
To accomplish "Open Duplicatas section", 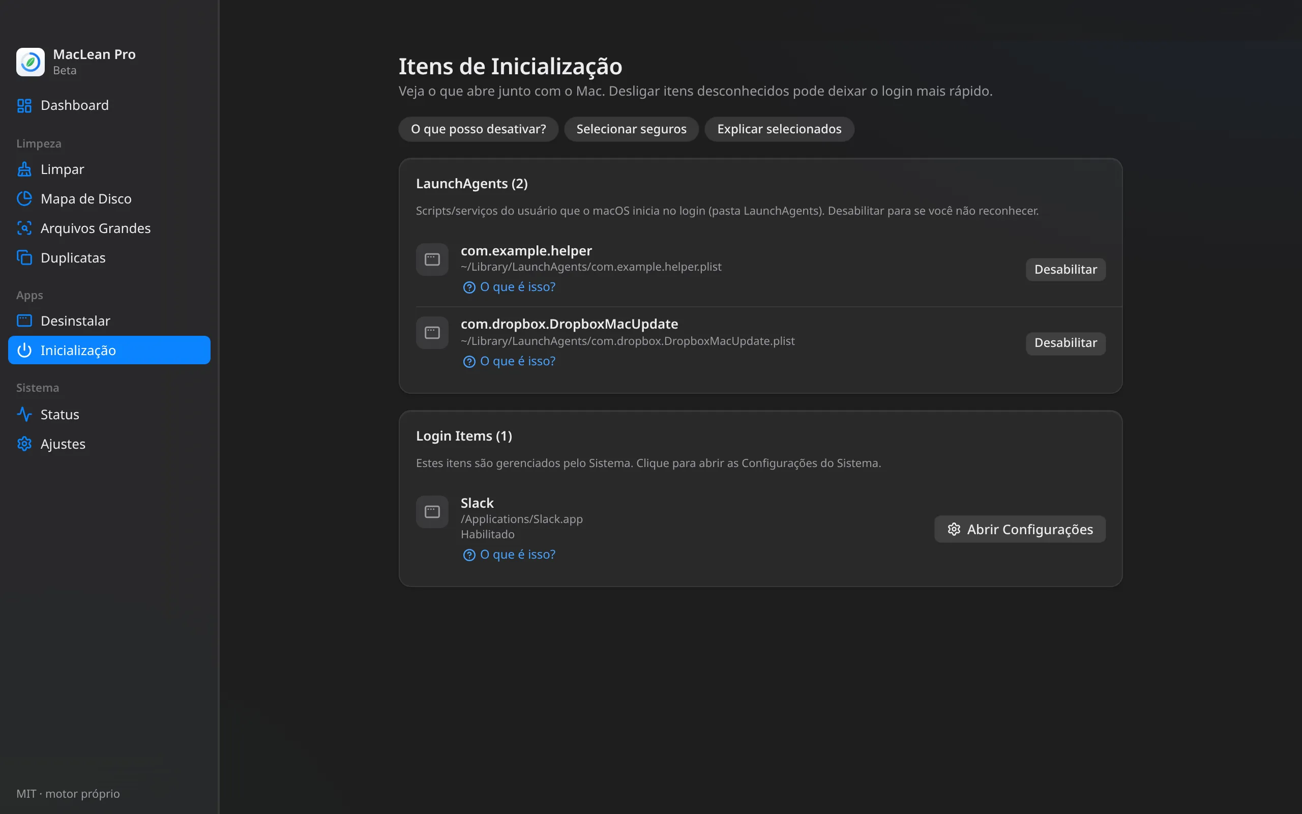I will click(109, 258).
